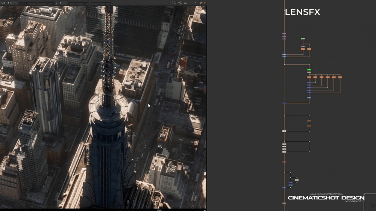Image resolution: width=376 pixels, height=211 pixels.
Task: Adjust the gamma slider in viewer toolbar
Action: click(90, 3)
